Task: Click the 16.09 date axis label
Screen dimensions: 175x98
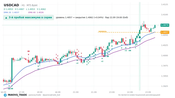Action: [3, 92]
